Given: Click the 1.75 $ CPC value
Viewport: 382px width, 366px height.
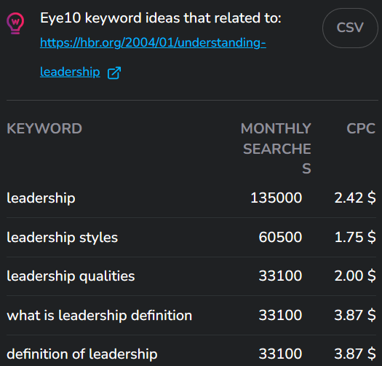Looking at the screenshot, I should 355,237.
